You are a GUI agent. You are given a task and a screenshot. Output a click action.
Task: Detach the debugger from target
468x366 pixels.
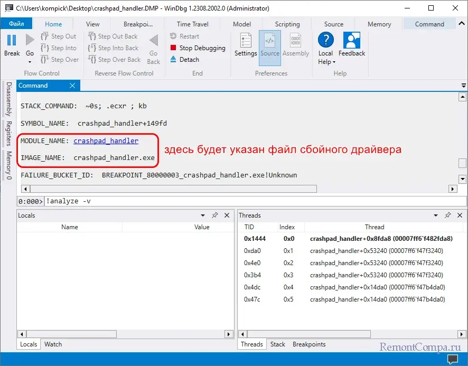point(185,59)
